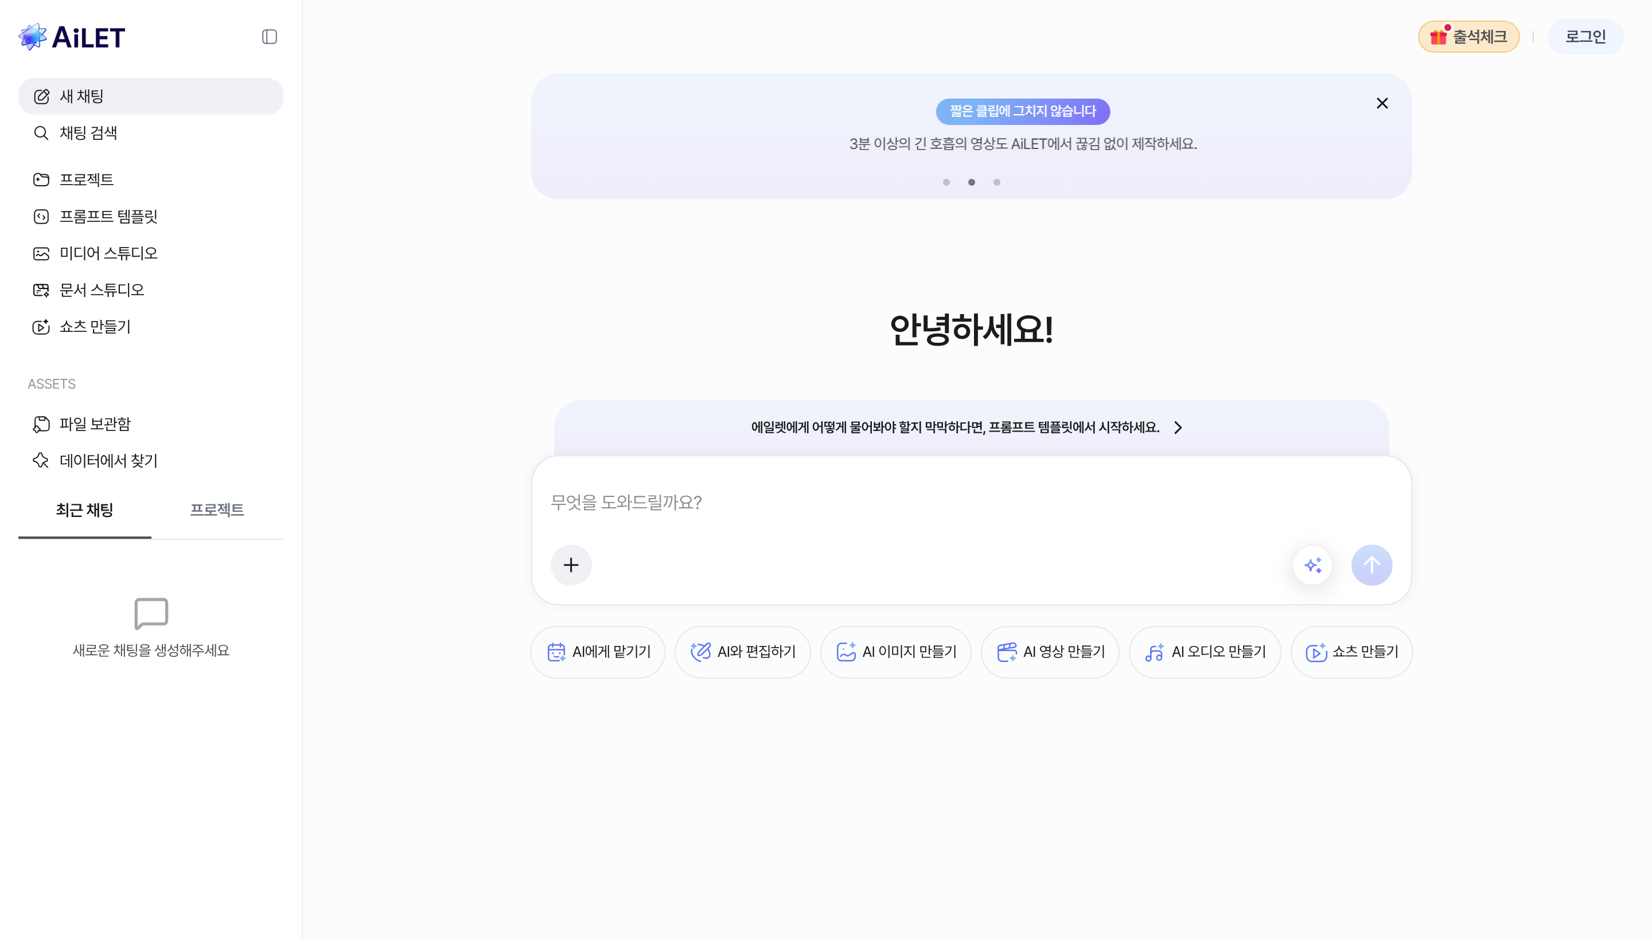The image size is (1652, 940).
Task: Choose the AI 영상 만들기 chip
Action: click(x=1050, y=652)
